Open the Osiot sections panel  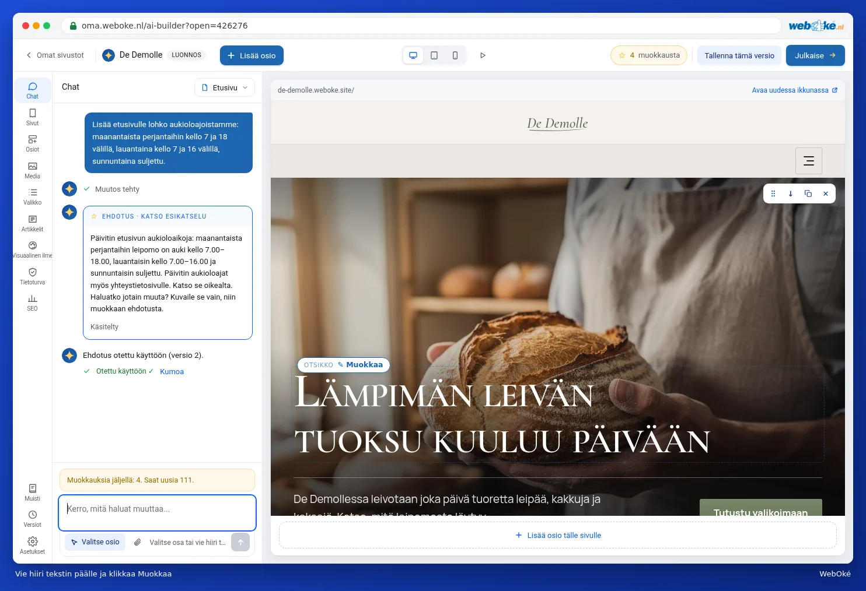[x=33, y=143]
